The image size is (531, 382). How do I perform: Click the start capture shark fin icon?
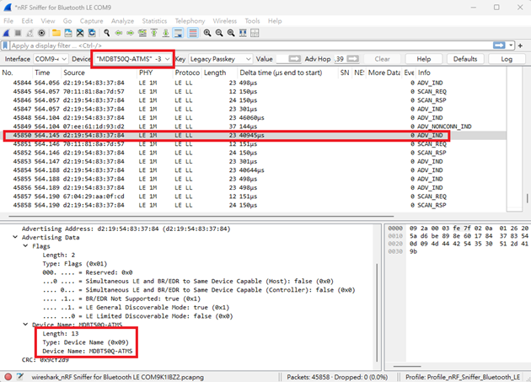[7, 33]
